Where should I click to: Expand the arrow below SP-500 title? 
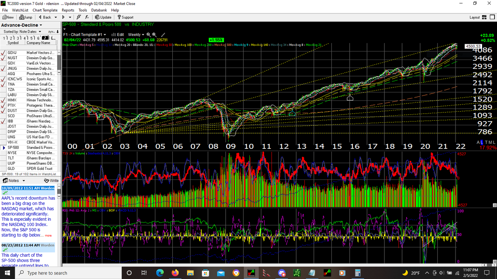pyautogui.click(x=65, y=29)
